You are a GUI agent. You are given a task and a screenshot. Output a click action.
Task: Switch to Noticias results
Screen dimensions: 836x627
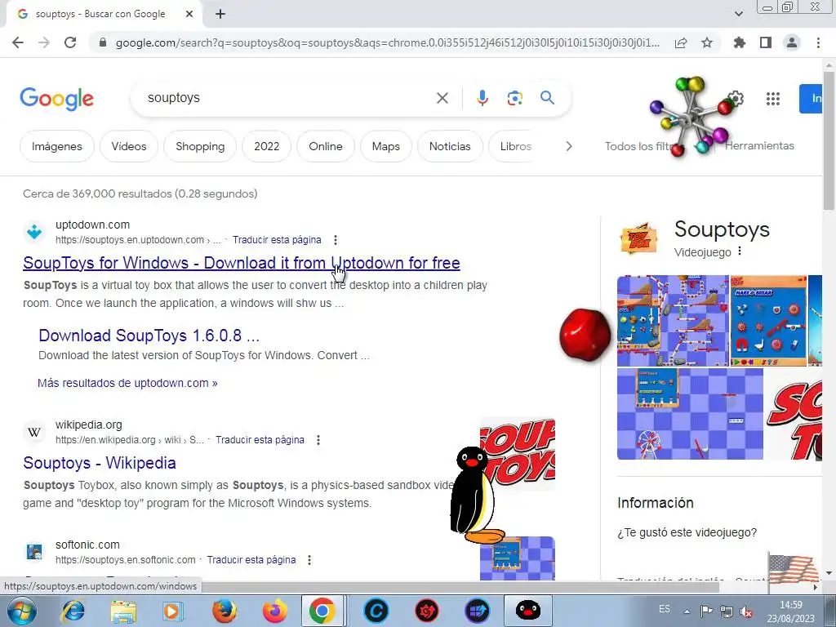(x=450, y=146)
